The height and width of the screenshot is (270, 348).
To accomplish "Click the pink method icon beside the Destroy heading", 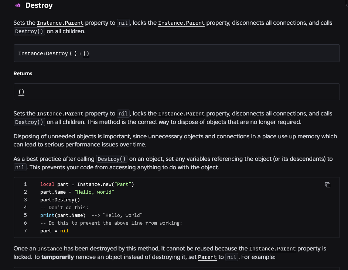I will [x=18, y=5].
